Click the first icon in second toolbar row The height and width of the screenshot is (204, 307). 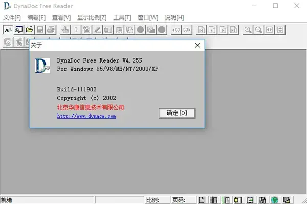pyautogui.click(x=8, y=42)
